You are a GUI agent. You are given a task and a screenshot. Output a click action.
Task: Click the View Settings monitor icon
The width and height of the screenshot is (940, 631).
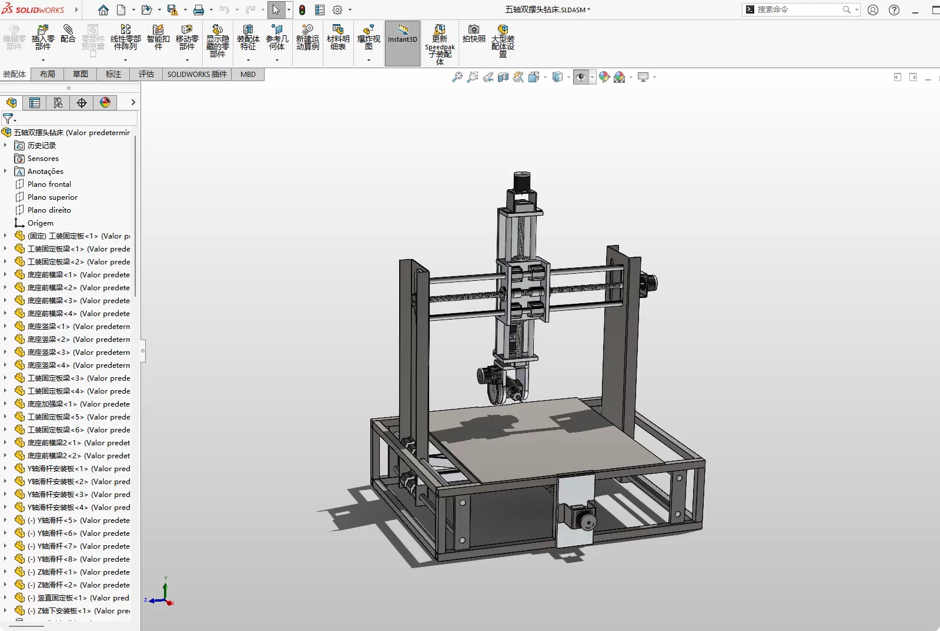tap(643, 77)
